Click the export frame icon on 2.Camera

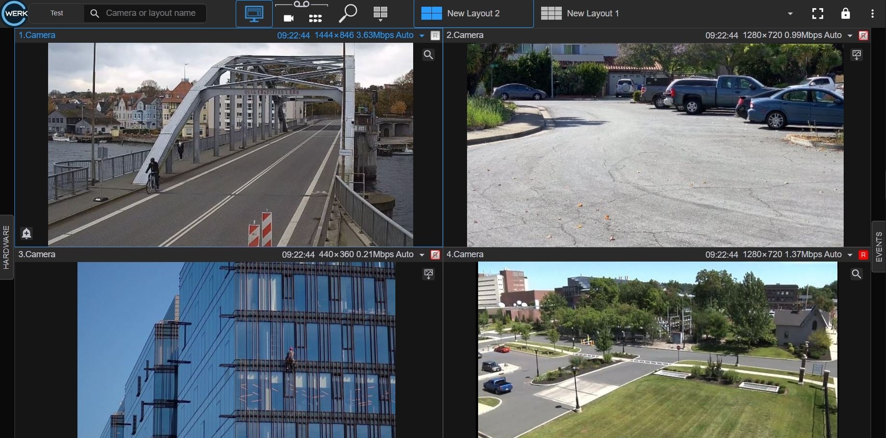857,55
